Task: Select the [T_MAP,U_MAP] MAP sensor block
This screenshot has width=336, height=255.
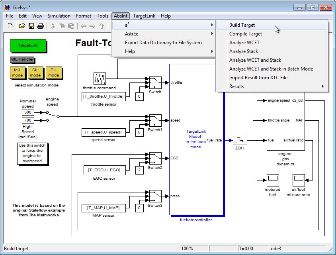Action: pyautogui.click(x=104, y=208)
